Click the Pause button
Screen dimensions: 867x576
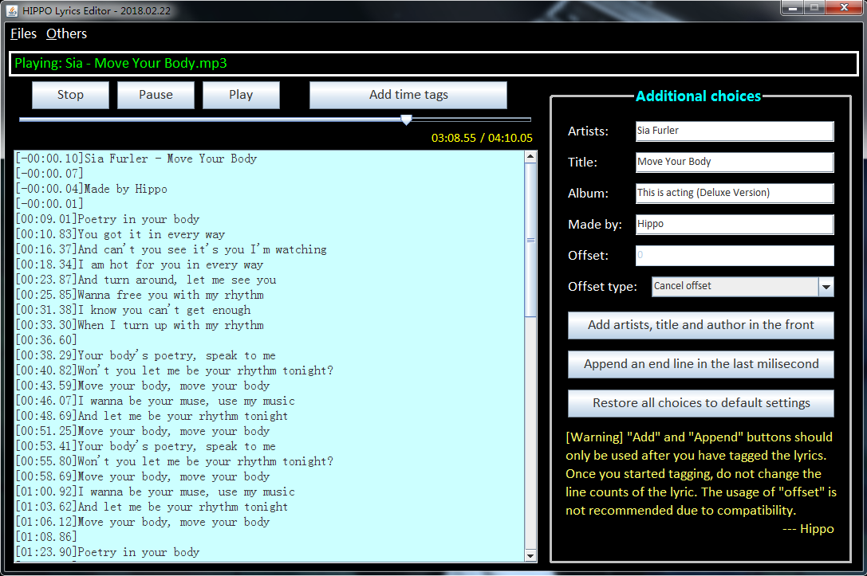point(156,95)
